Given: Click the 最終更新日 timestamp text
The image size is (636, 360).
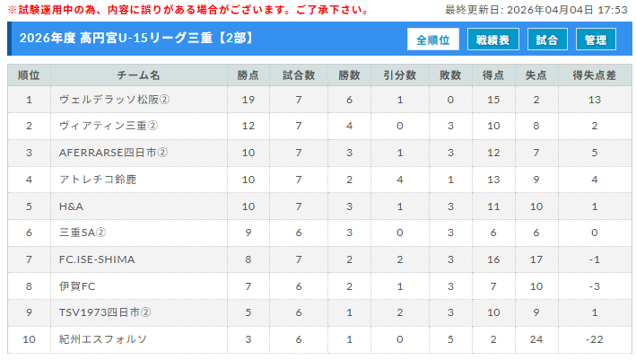Looking at the screenshot, I should tap(536, 10).
